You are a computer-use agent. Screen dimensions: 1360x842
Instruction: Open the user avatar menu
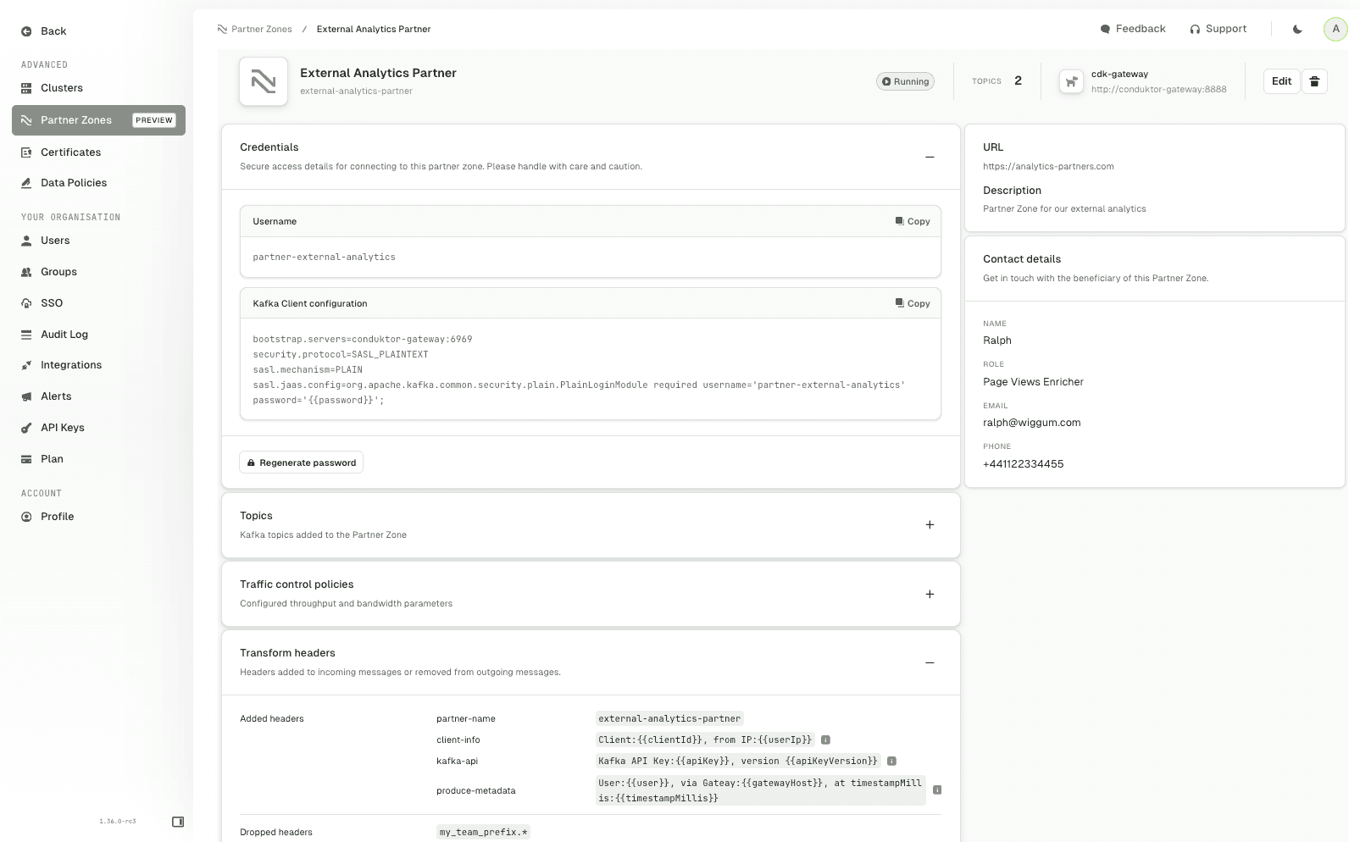point(1335,29)
